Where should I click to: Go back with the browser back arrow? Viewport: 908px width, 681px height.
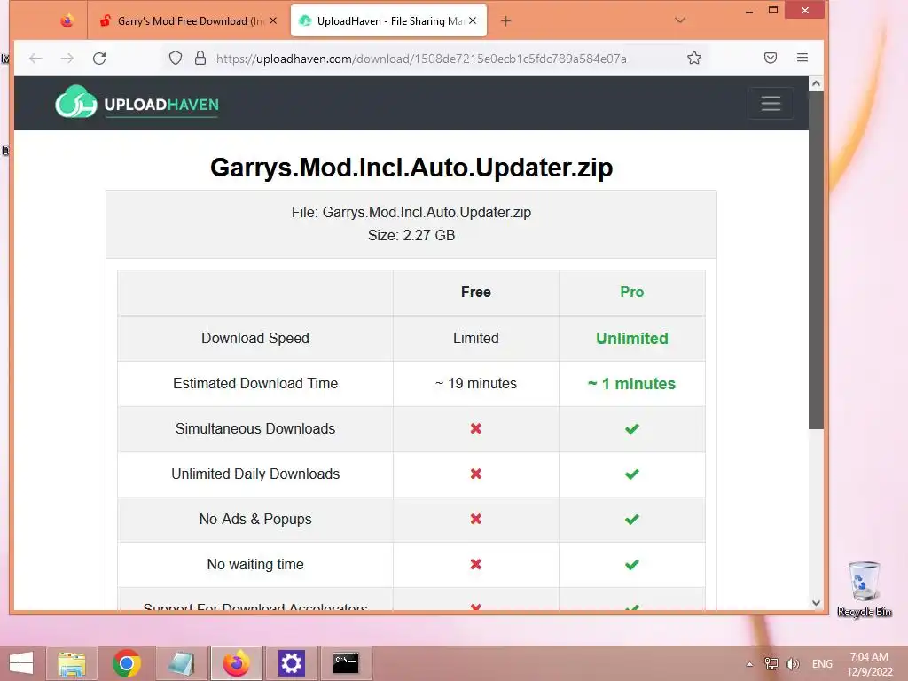click(35, 58)
